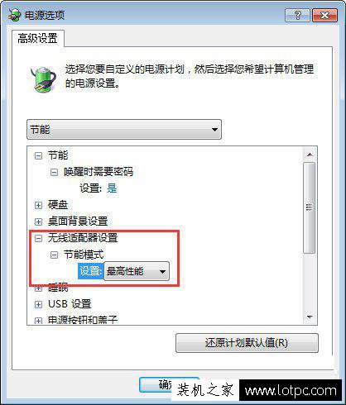This screenshot has width=346, height=405.
Task: Open the 节能 power plan dropdown
Action: click(124, 129)
